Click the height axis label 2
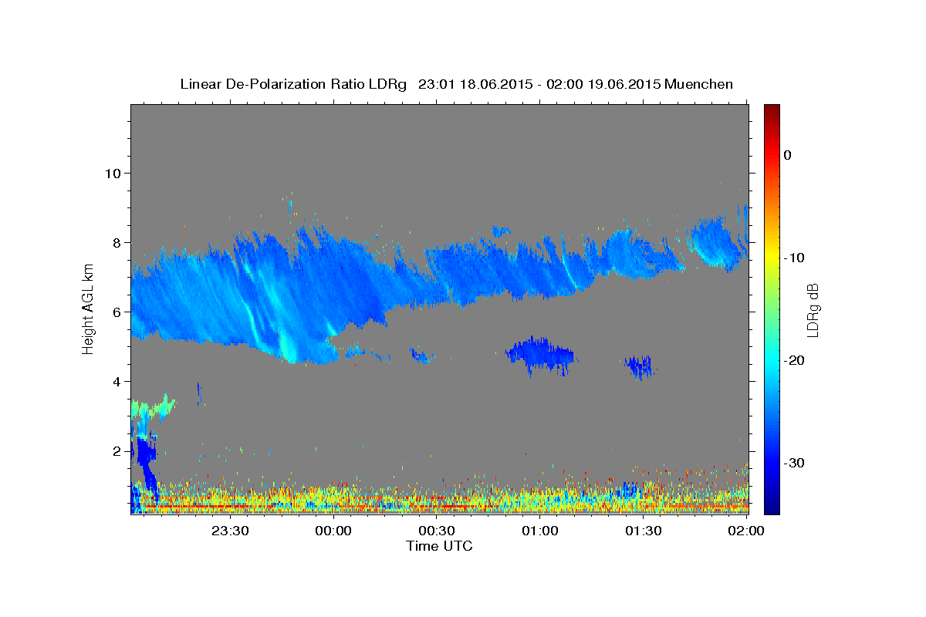Viewport: 926px width, 617px height. (x=117, y=450)
